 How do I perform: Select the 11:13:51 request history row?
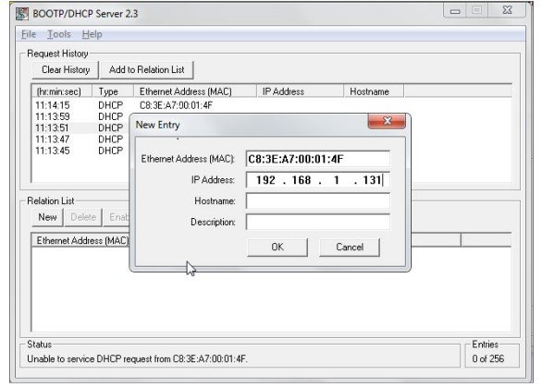[x=80, y=128]
